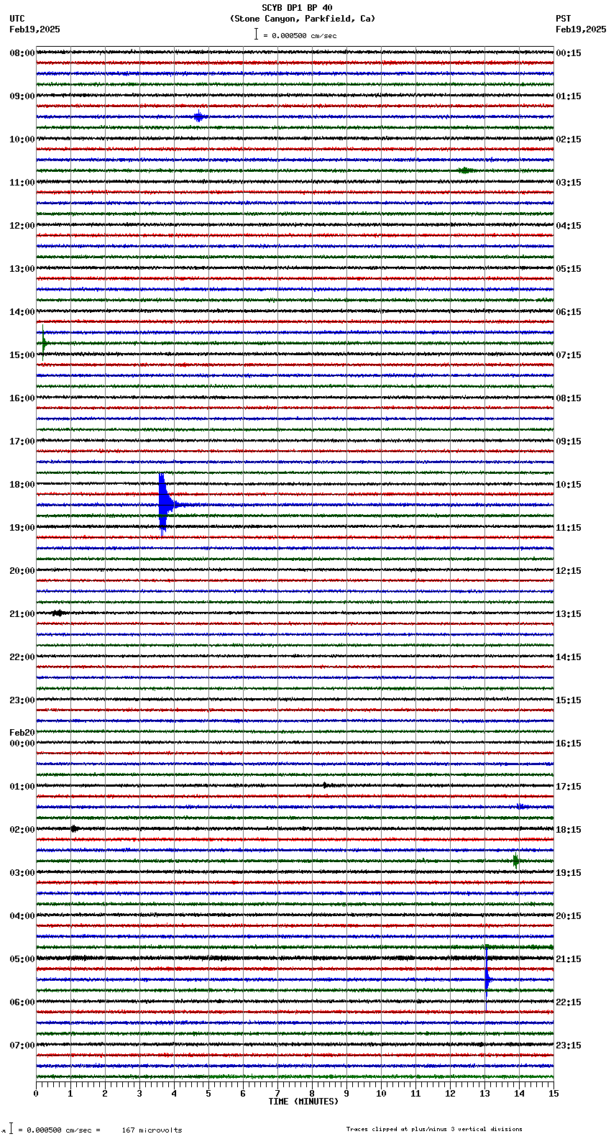Click the 07:00 UTC time label
This screenshot has height=1139, width=611.
[x=22, y=1046]
